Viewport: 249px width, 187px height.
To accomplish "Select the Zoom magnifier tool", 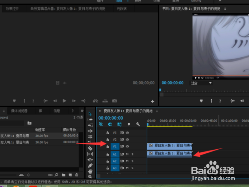I will (90, 176).
